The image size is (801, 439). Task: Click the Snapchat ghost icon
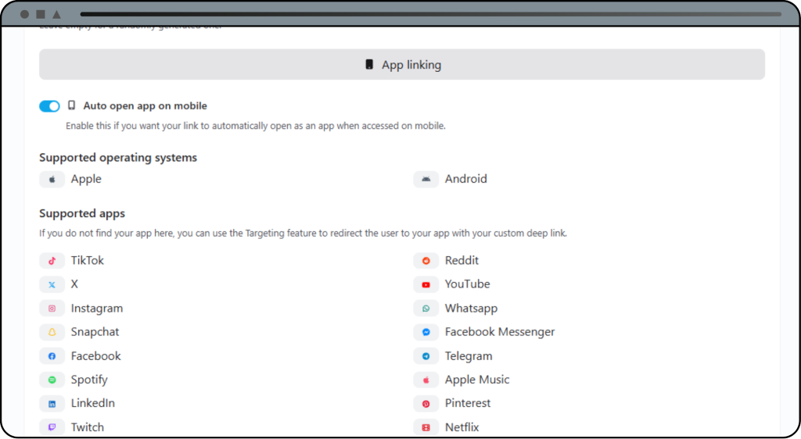pos(52,332)
